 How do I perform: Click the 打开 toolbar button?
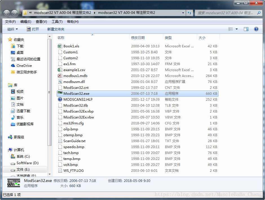point(33,29)
